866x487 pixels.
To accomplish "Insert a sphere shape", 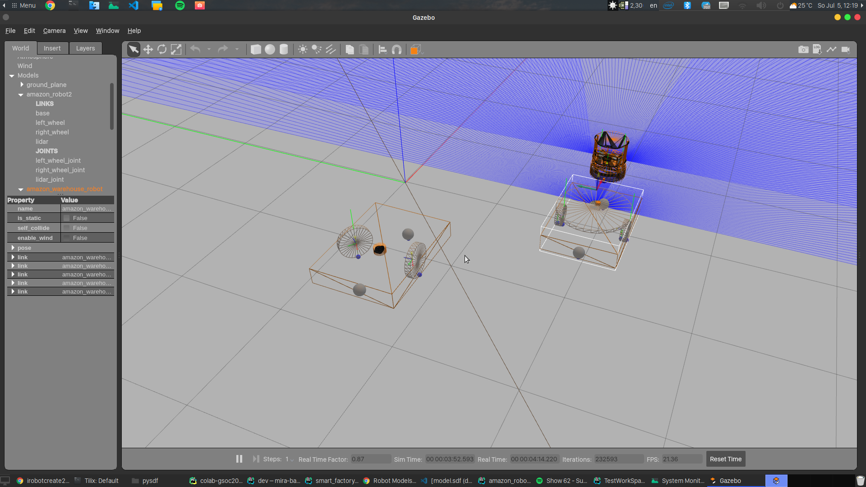I will tap(270, 50).
